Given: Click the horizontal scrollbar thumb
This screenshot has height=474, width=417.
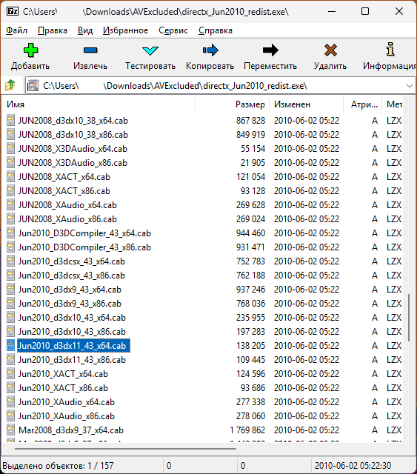Looking at the screenshot, I should pos(125,449).
